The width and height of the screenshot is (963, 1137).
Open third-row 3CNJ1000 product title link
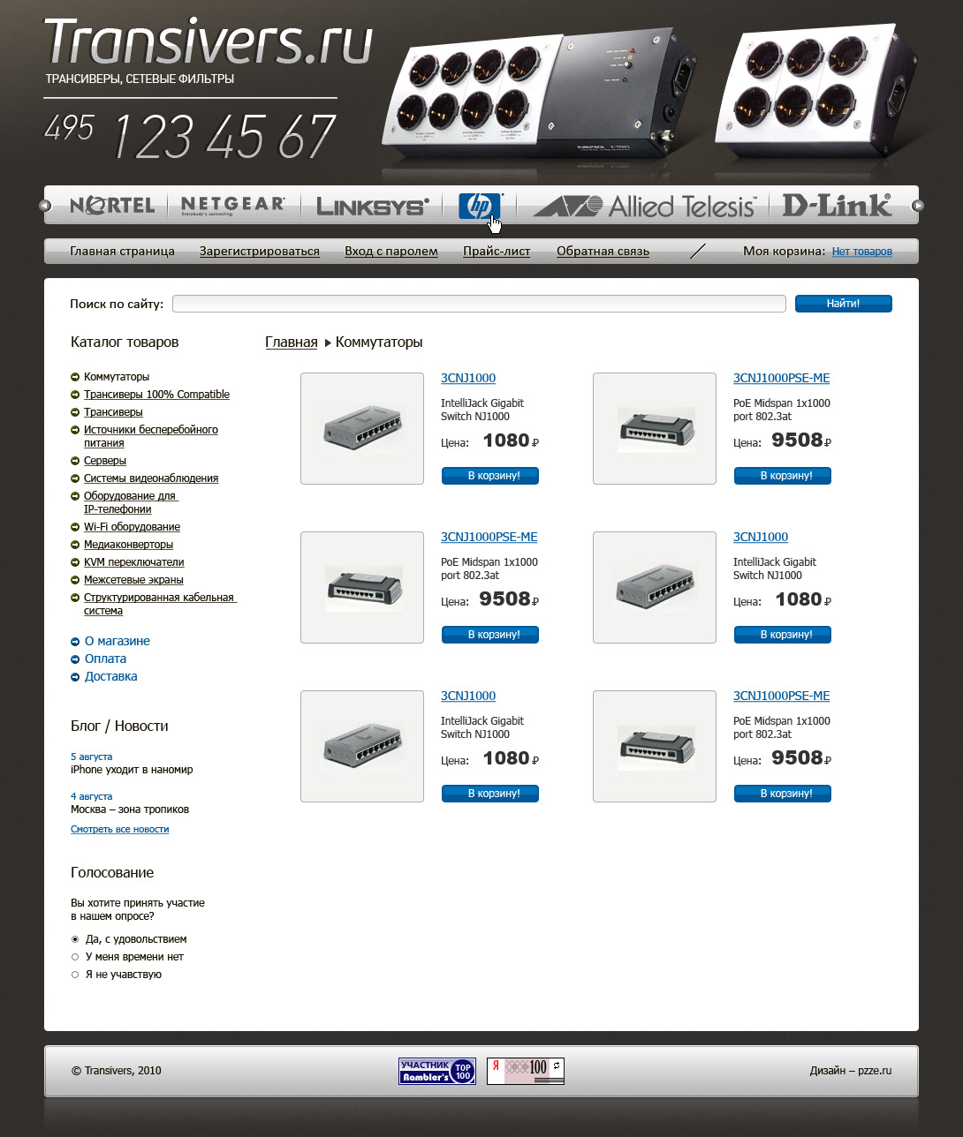coord(468,696)
